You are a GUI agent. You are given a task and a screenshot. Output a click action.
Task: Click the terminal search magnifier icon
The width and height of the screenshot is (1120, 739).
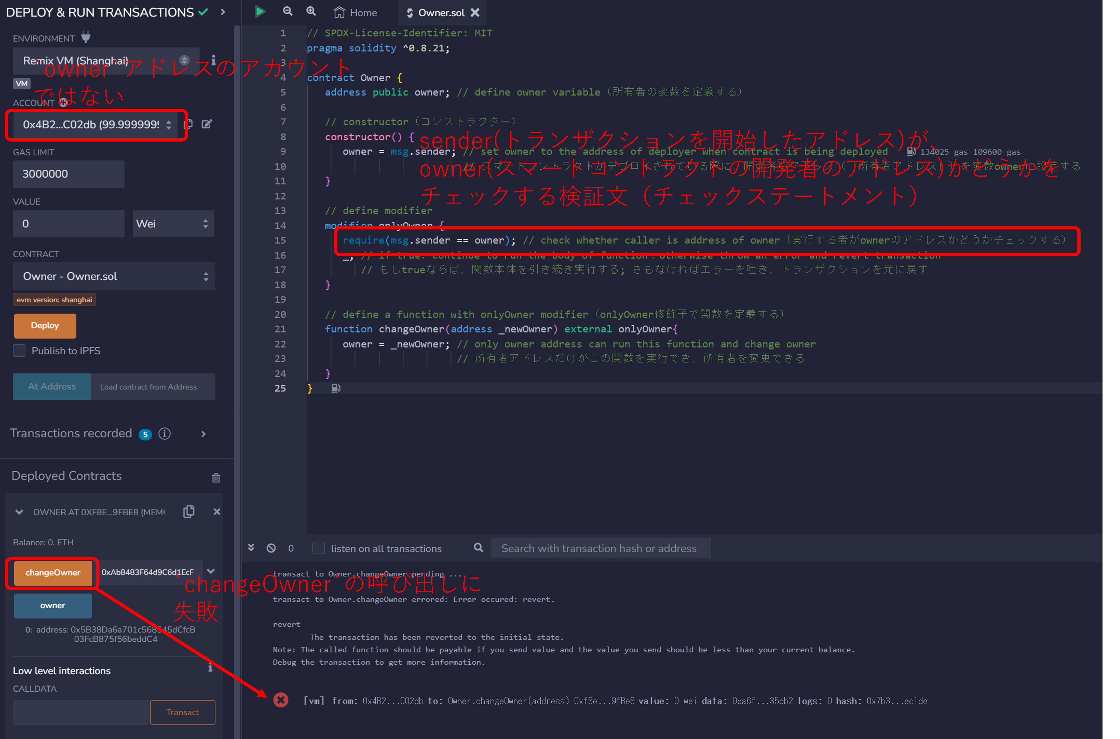[x=479, y=548]
